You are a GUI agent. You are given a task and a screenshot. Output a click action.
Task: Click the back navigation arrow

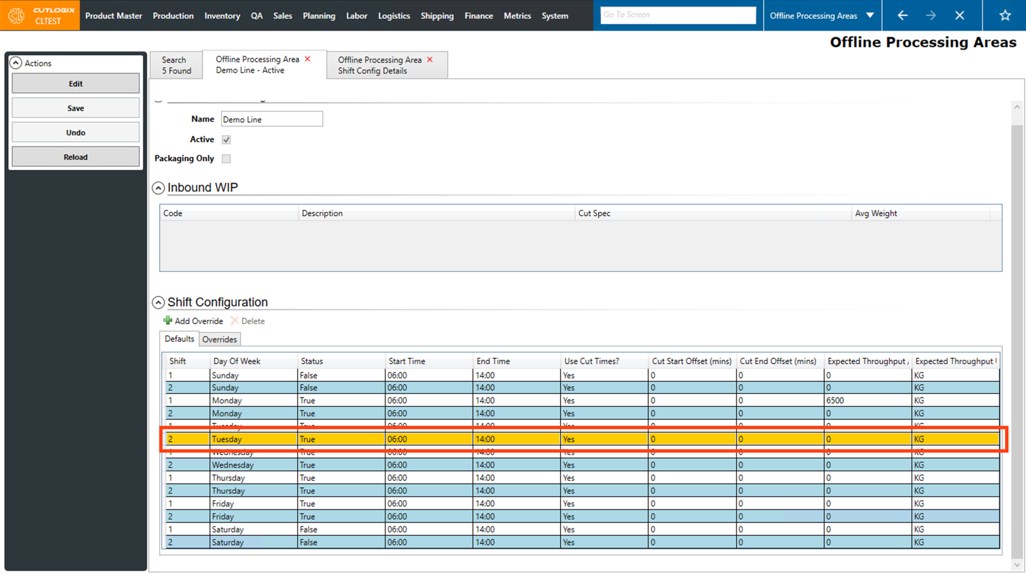pyautogui.click(x=902, y=15)
